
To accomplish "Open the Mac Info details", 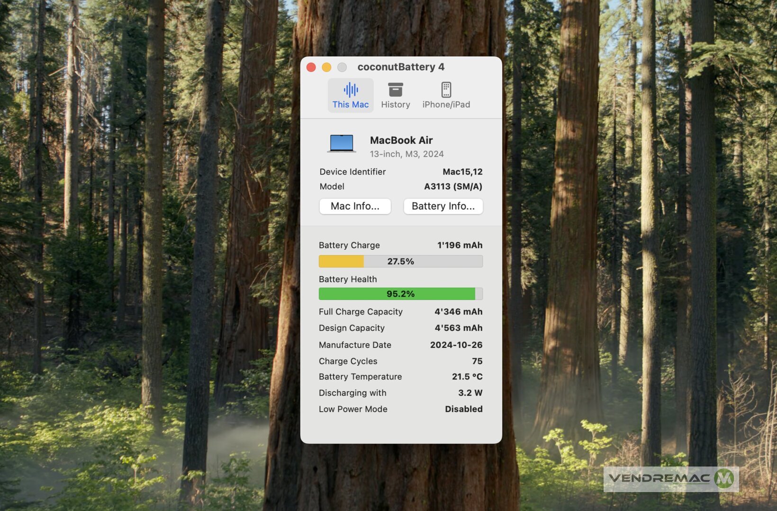I will pos(355,206).
